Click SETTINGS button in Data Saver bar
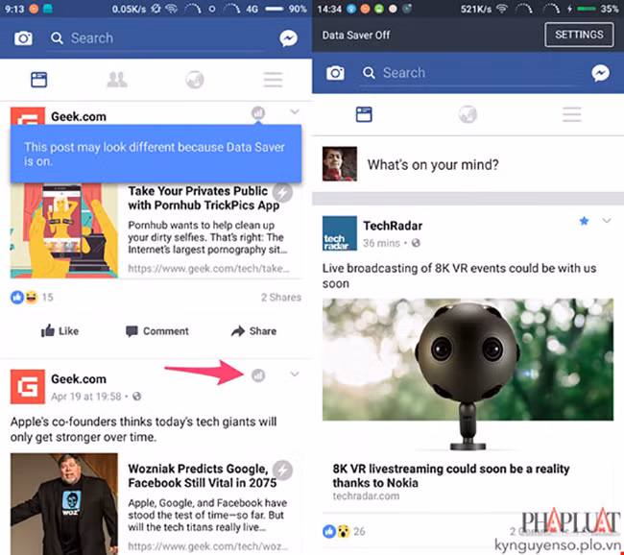Image resolution: width=624 pixels, height=555 pixels. [579, 35]
